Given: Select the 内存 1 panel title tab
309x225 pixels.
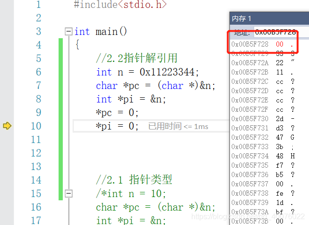Looking at the screenshot, I should click(242, 19).
